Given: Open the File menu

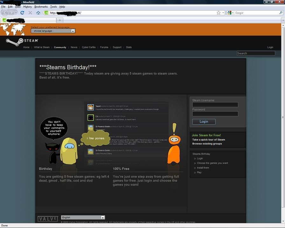Looking at the screenshot, I should click(x=3, y=7).
